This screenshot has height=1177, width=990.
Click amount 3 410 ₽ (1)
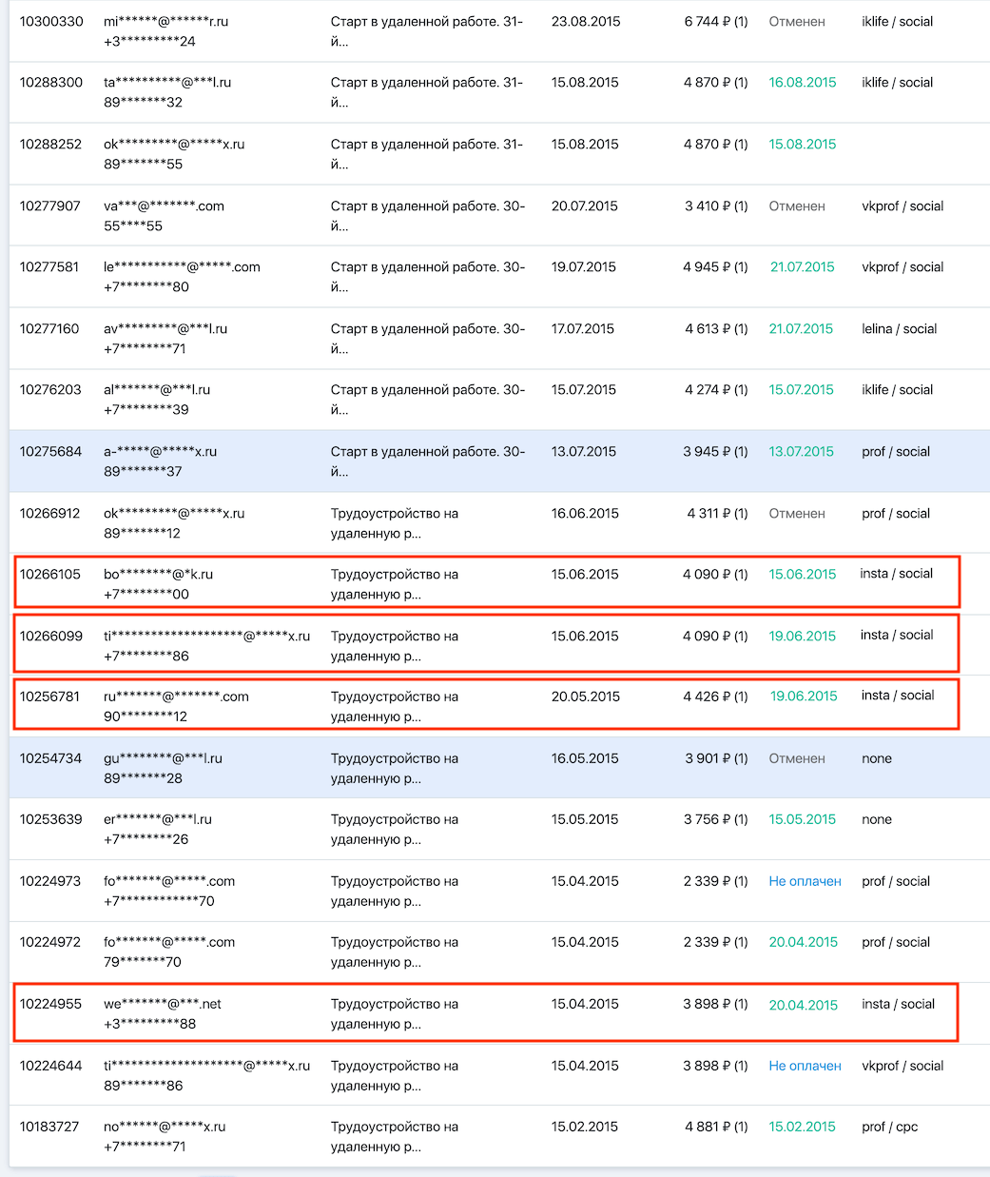tap(716, 206)
